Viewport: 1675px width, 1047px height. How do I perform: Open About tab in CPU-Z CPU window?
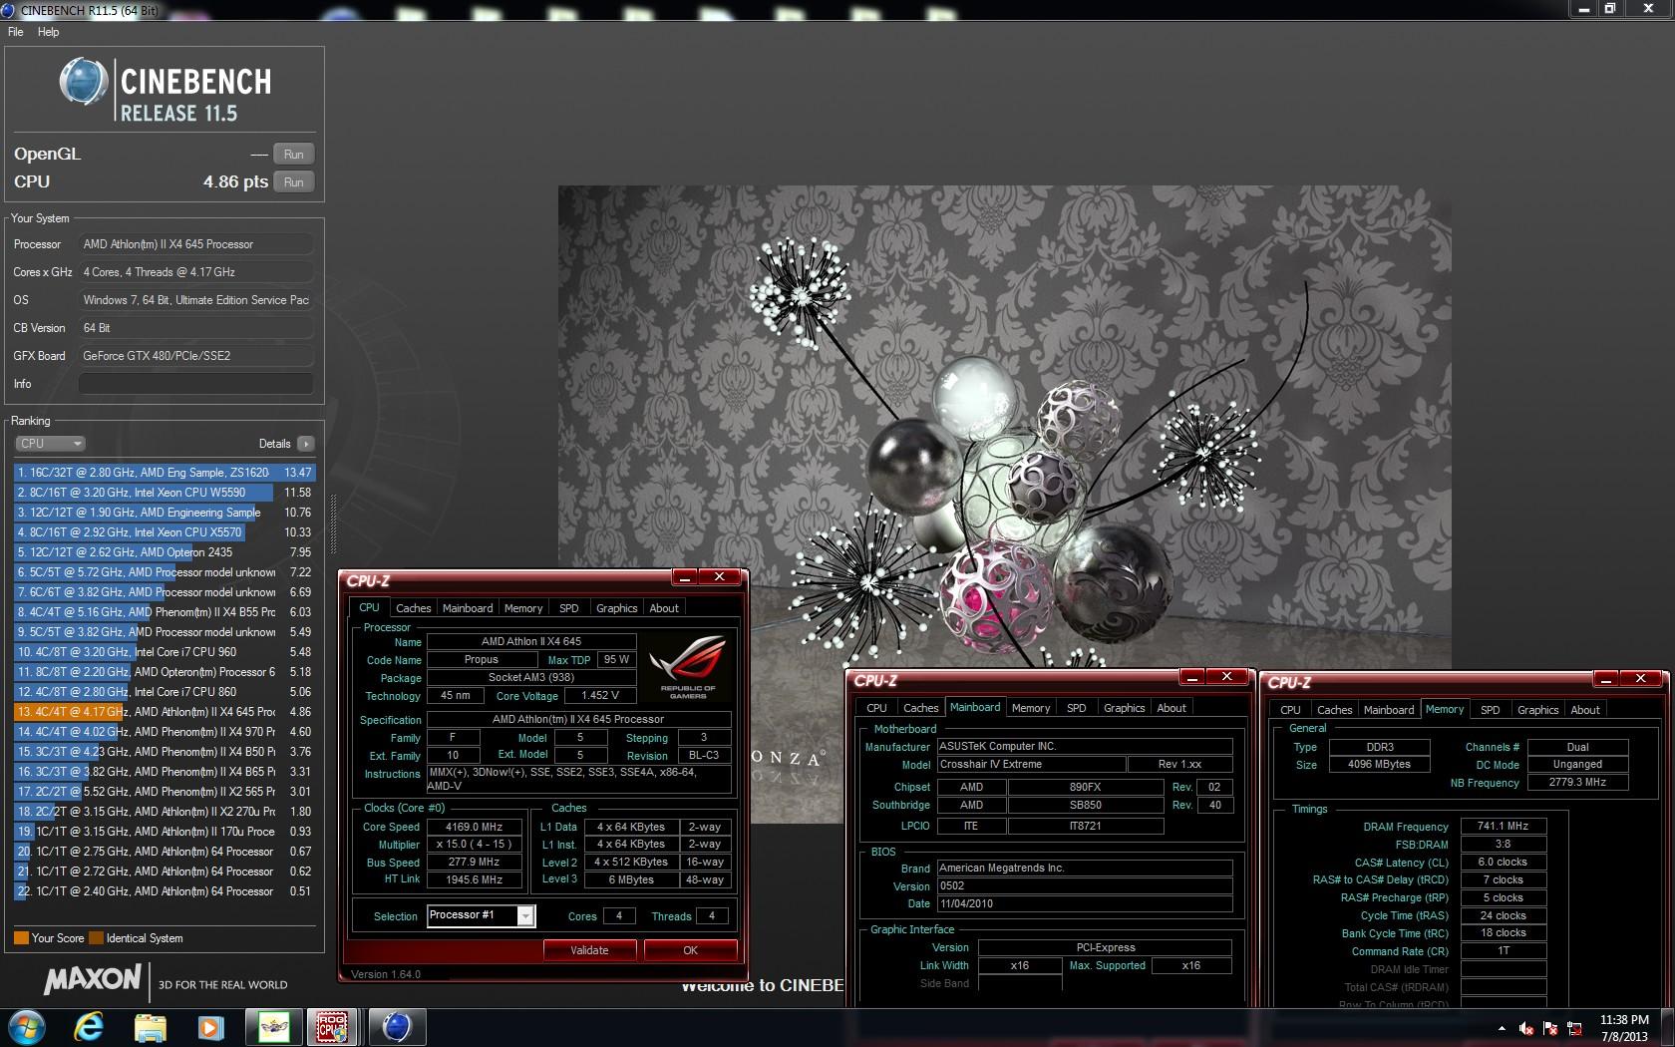click(x=664, y=608)
